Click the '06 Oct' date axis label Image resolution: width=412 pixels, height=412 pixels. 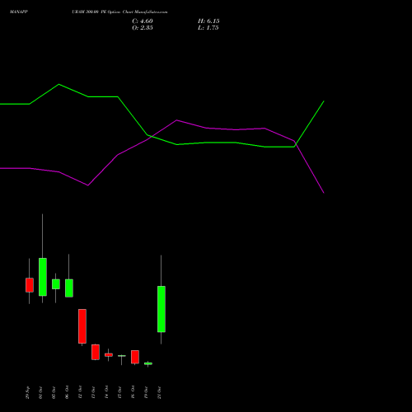[67, 392]
